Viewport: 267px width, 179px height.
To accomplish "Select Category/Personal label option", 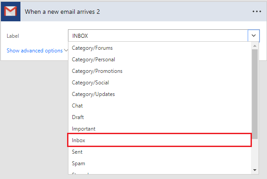I will [x=93, y=60].
